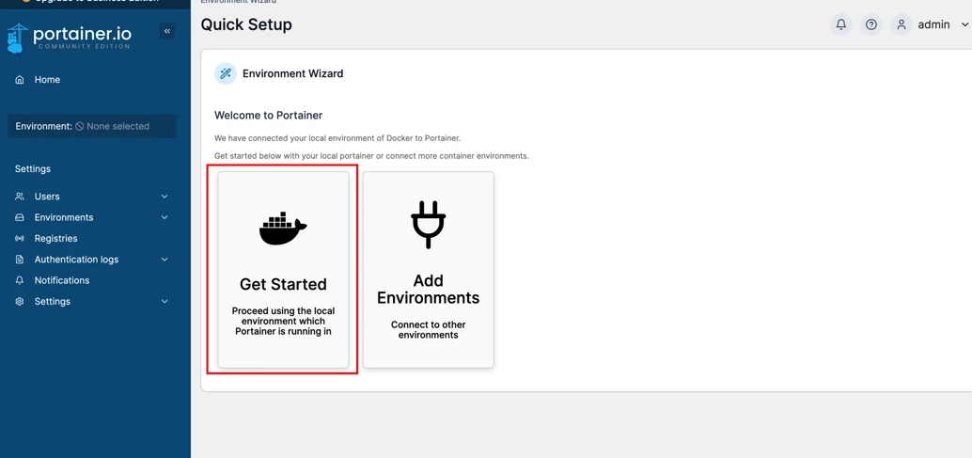Expand the Users submenu chevron
972x458 pixels.
[165, 197]
